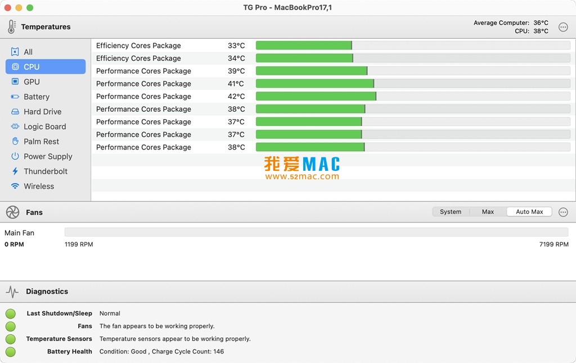The image size is (576, 363).
Task: Click the green full-screen window button
Action: (30, 7)
